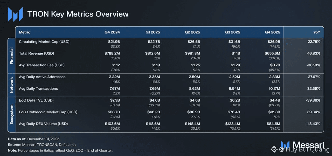332x156 pixels.
Task: Click the Circulating Market Cap (USD) row label
Action: tap(44, 42)
